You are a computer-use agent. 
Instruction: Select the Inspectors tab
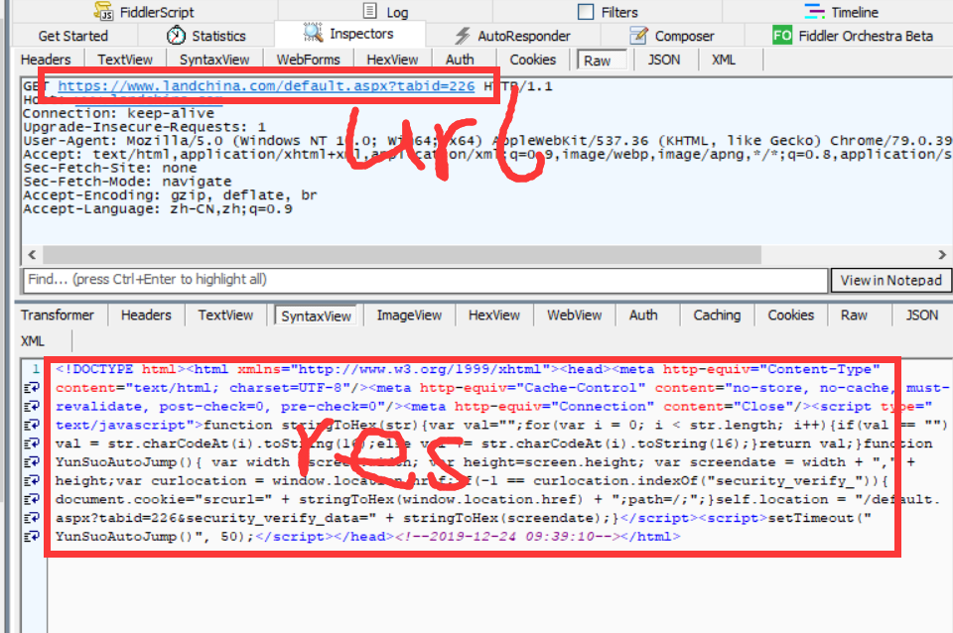tap(348, 34)
